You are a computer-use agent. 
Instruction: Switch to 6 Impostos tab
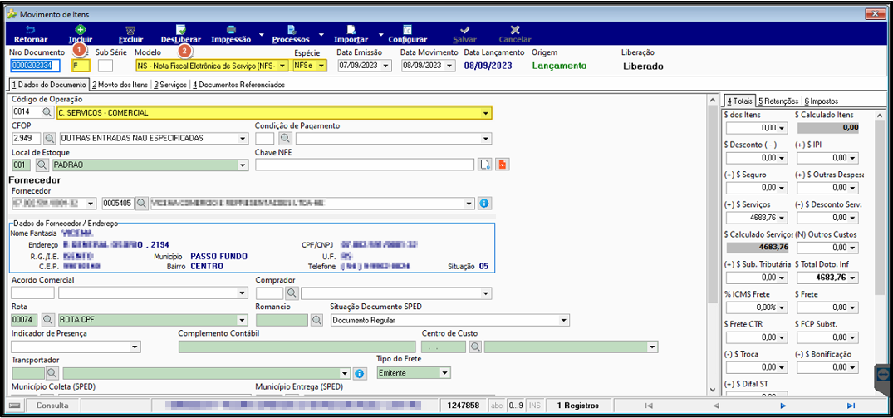pyautogui.click(x=822, y=101)
